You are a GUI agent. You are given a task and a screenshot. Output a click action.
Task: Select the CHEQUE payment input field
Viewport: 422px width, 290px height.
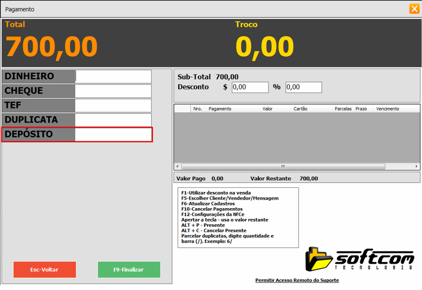113,91
